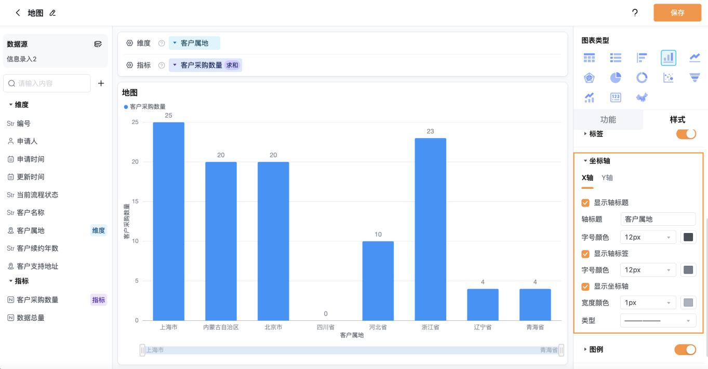The image size is (708, 369).
Task: Click the pencil icon to rename 地图
Action: coord(52,13)
